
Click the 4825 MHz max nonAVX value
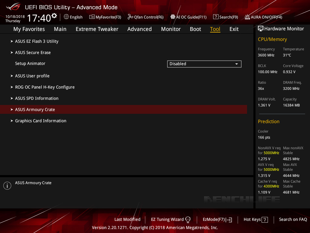click(291, 159)
